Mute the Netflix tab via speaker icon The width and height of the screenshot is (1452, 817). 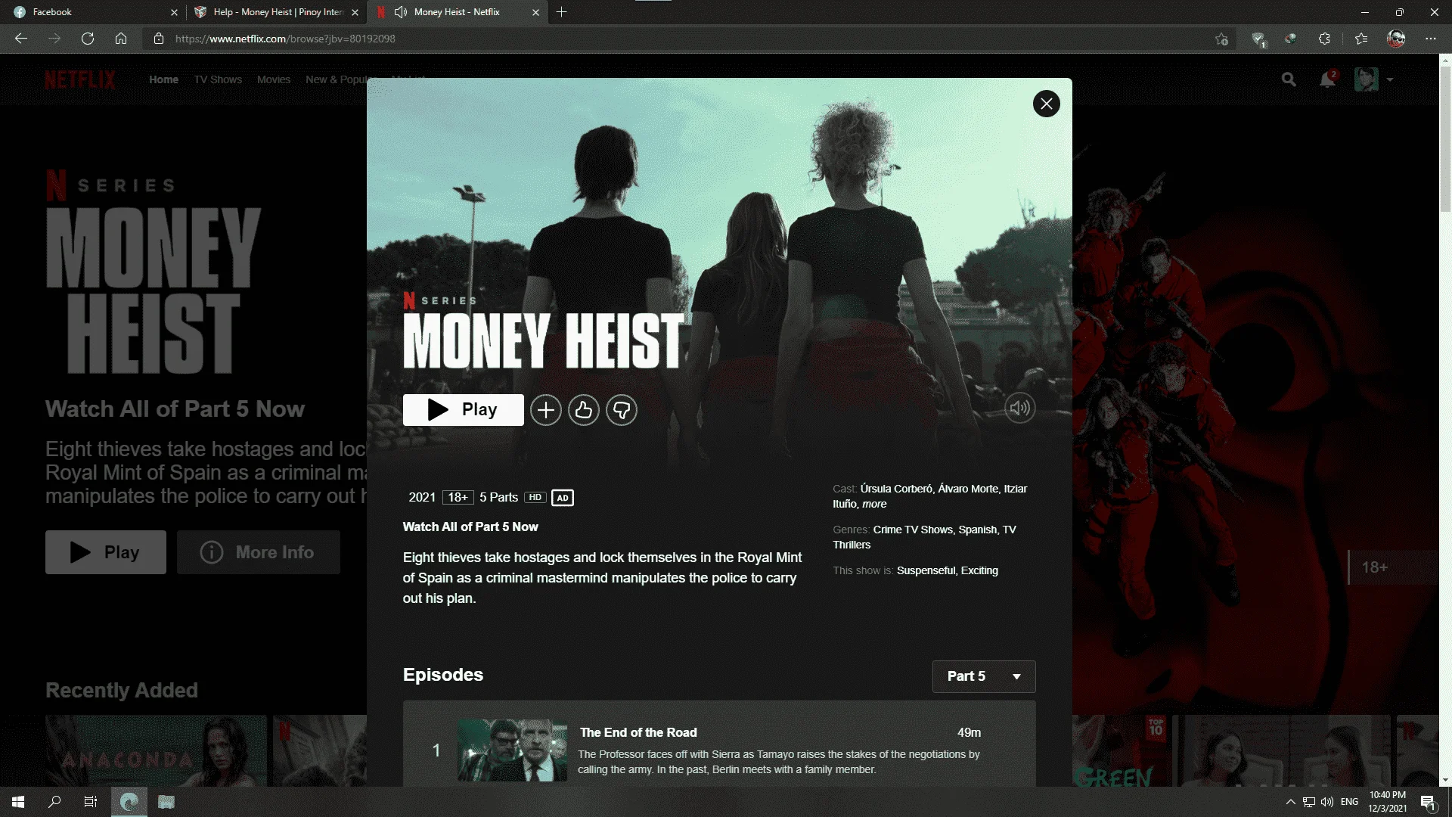pos(401,12)
